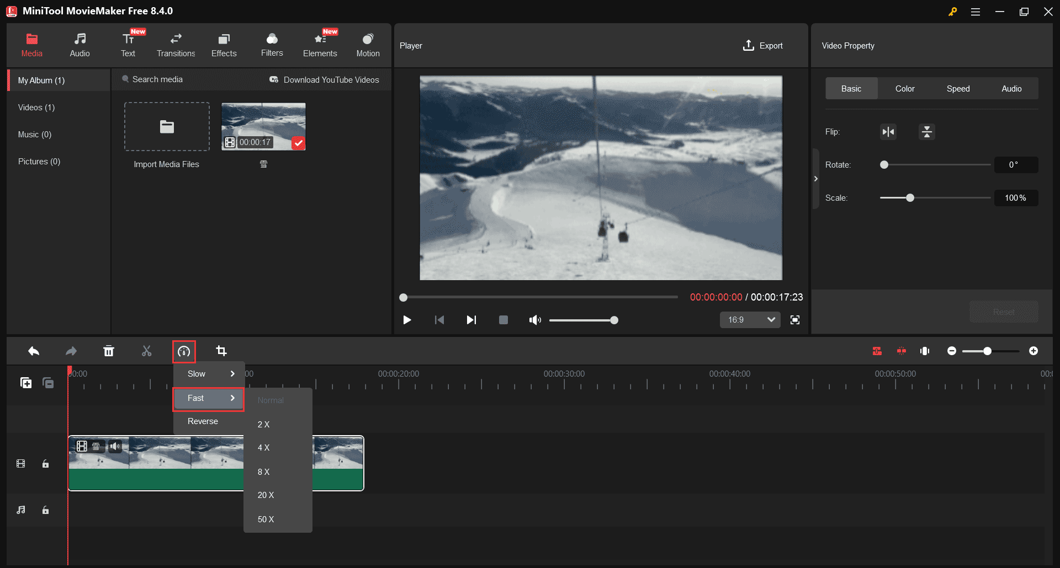Zoom timeline to fit with the fit icon
The height and width of the screenshot is (568, 1060).
click(x=925, y=351)
